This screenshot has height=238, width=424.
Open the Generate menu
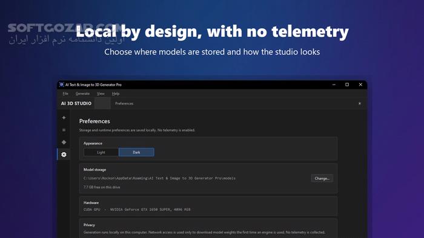82,94
